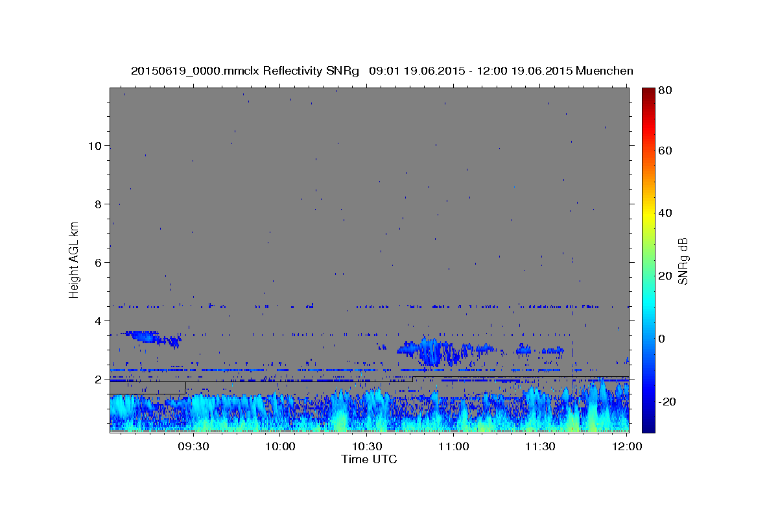Viewport: 778px width, 519px height.
Task: Click the colorbar value label 0
Action: coord(661,339)
